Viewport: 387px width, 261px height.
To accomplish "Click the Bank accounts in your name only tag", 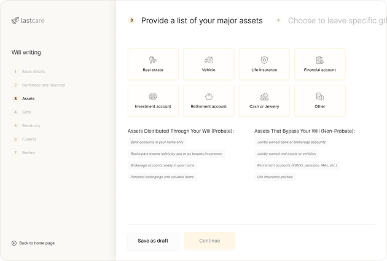I will click(x=157, y=142).
